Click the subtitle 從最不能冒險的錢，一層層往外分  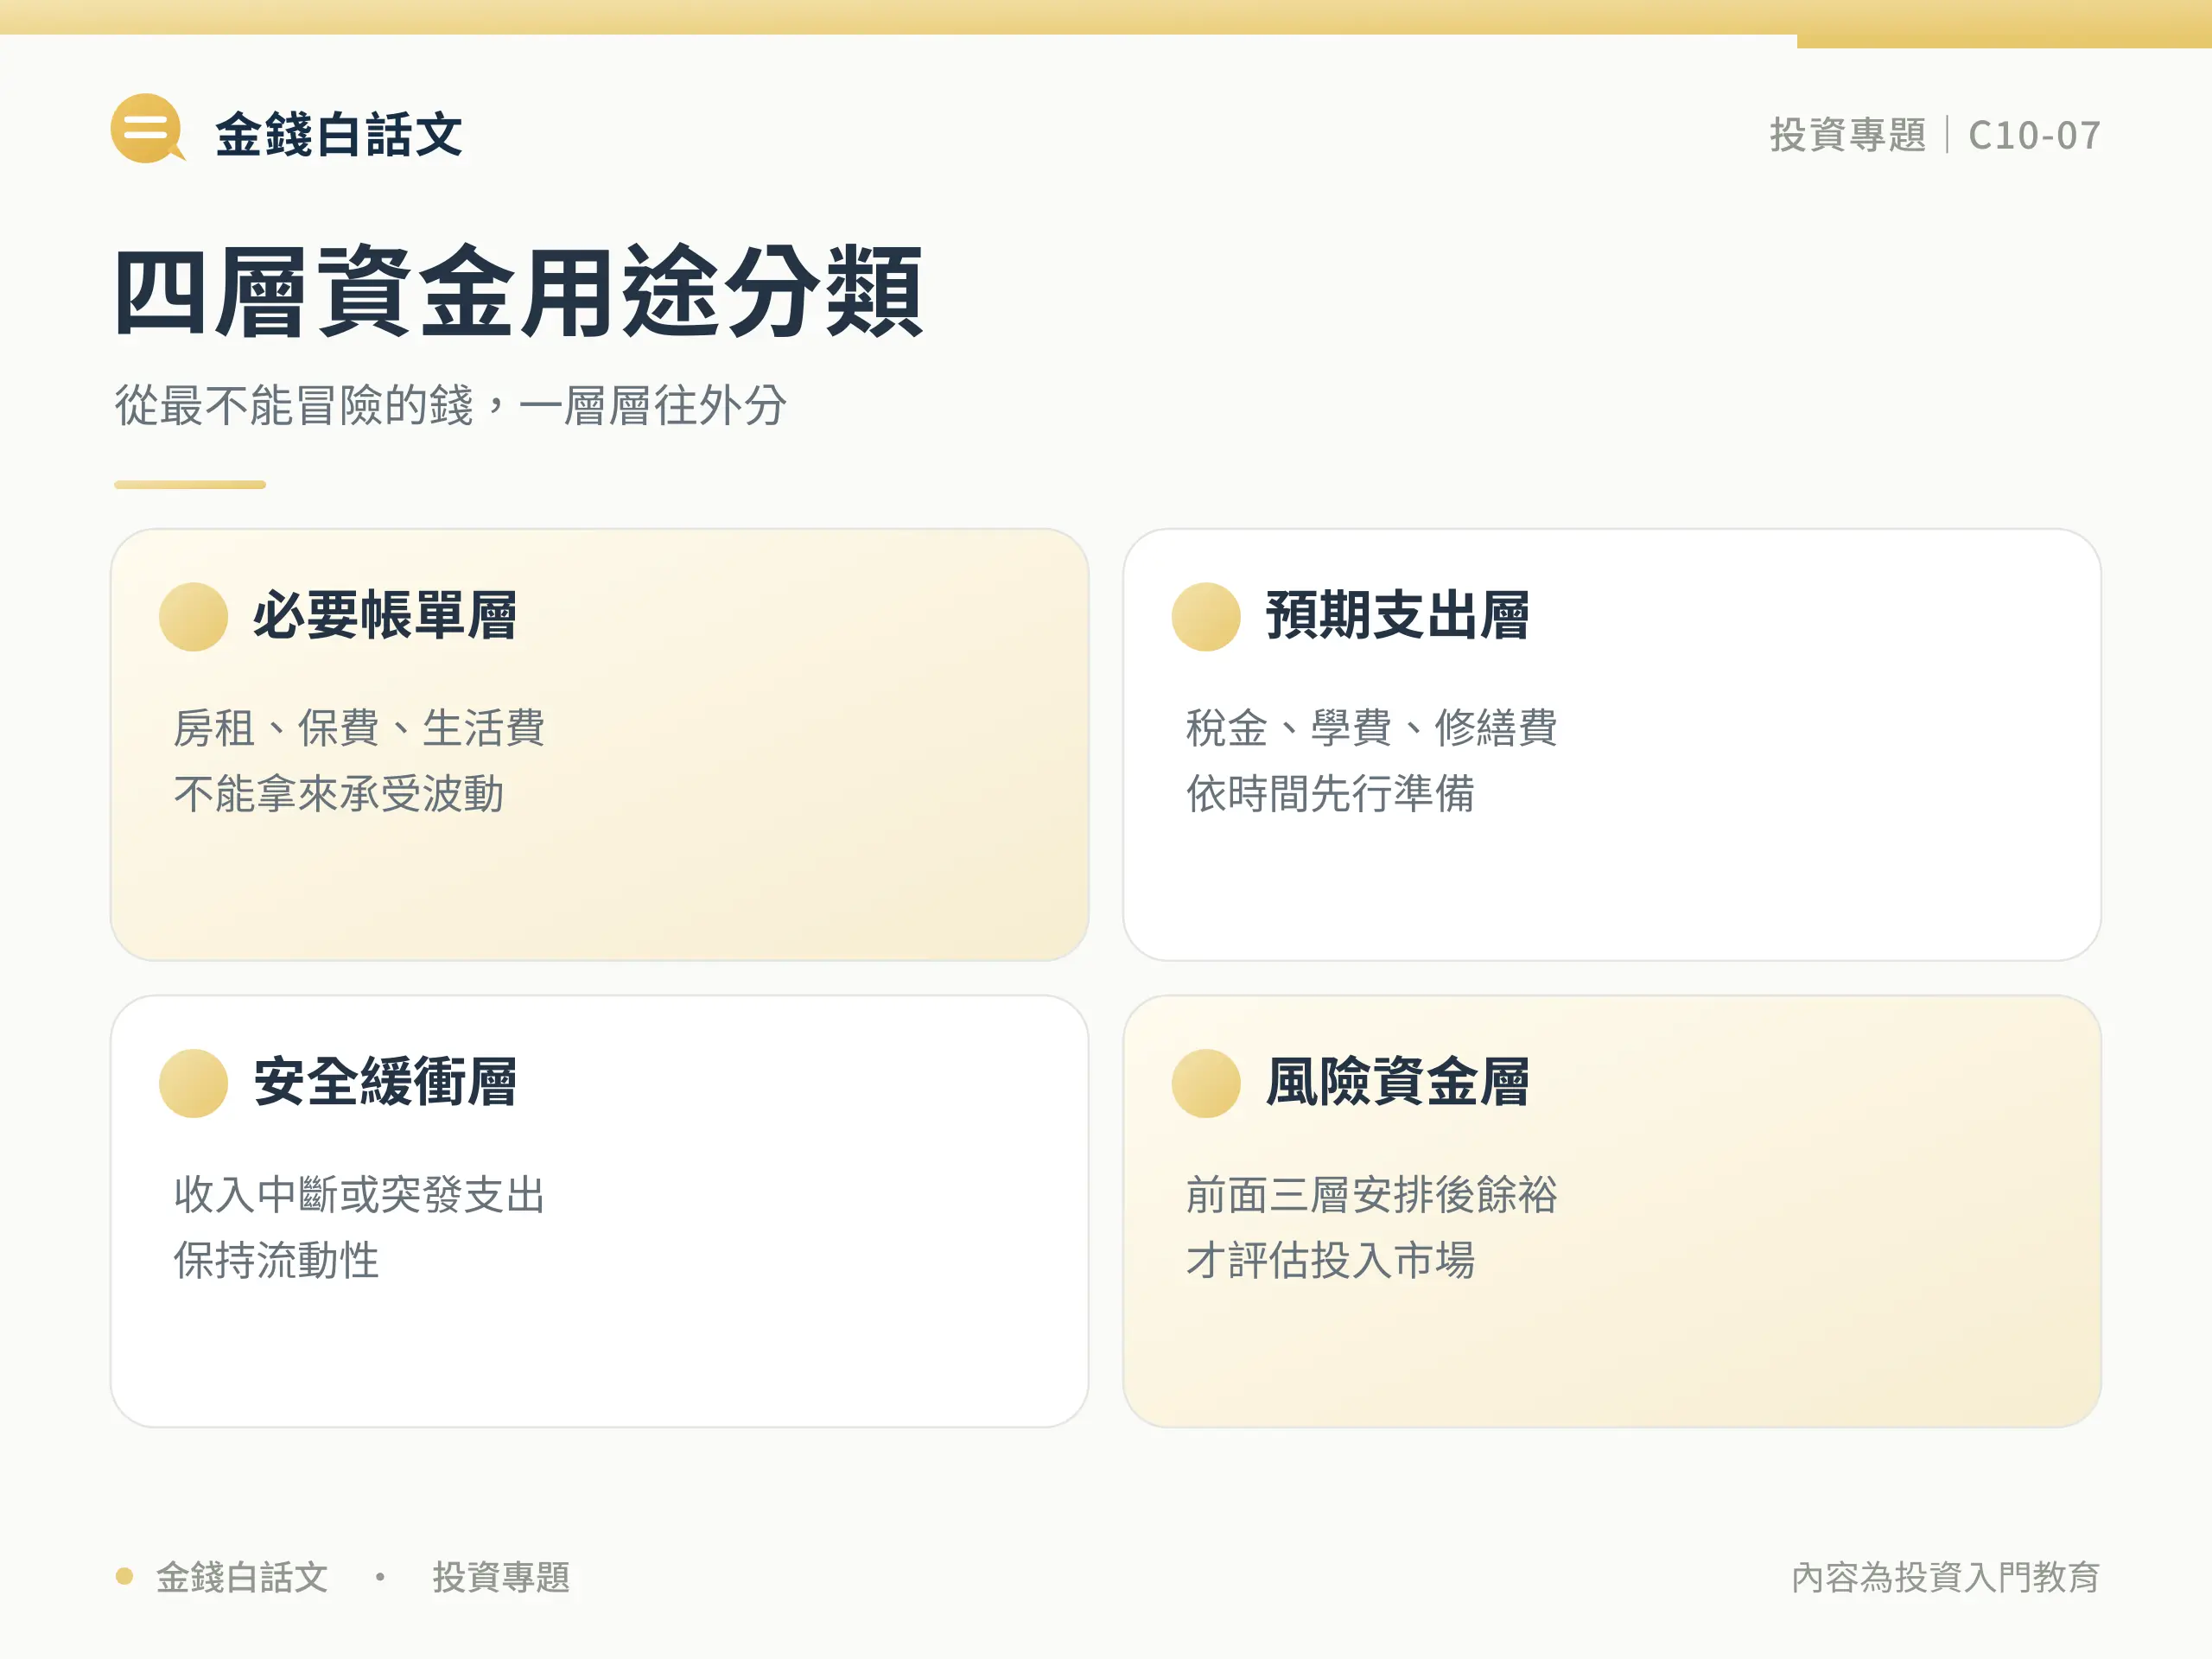(451, 405)
